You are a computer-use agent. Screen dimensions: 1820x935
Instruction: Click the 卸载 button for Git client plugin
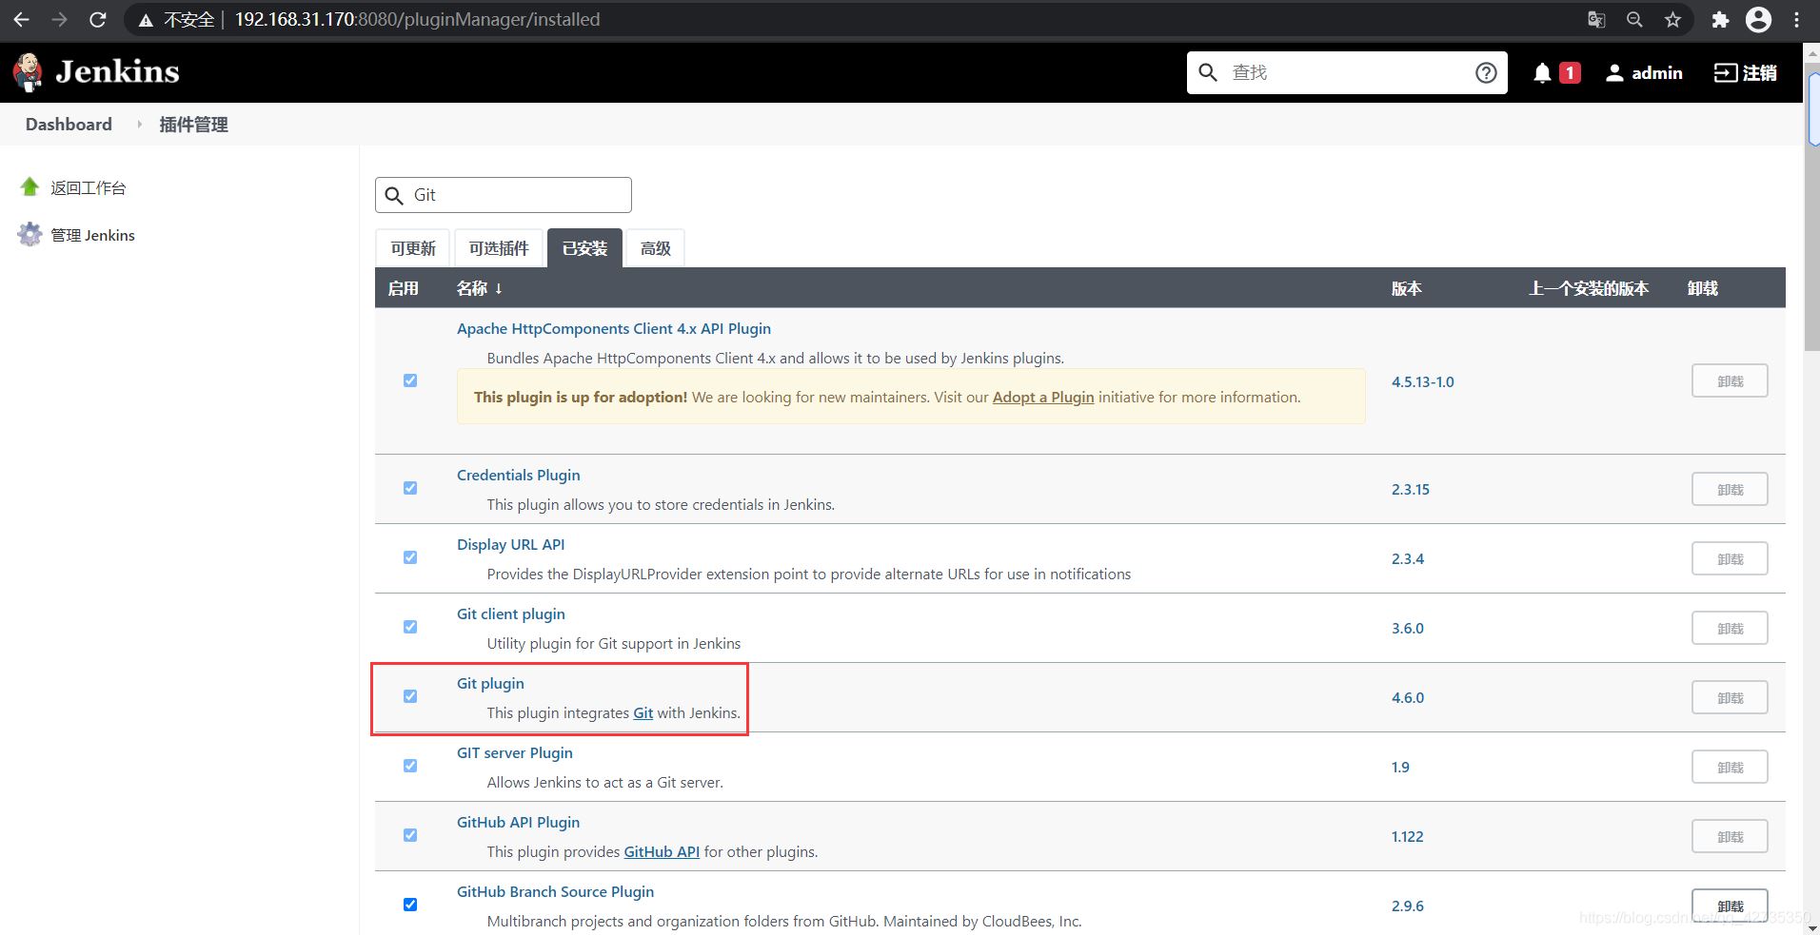1730,628
